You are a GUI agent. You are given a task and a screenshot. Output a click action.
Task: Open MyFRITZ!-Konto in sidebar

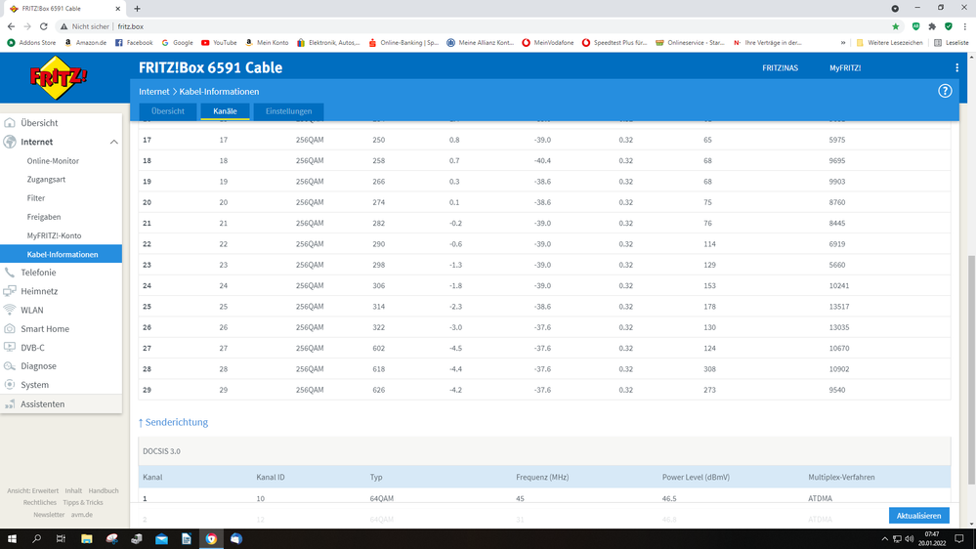click(54, 235)
